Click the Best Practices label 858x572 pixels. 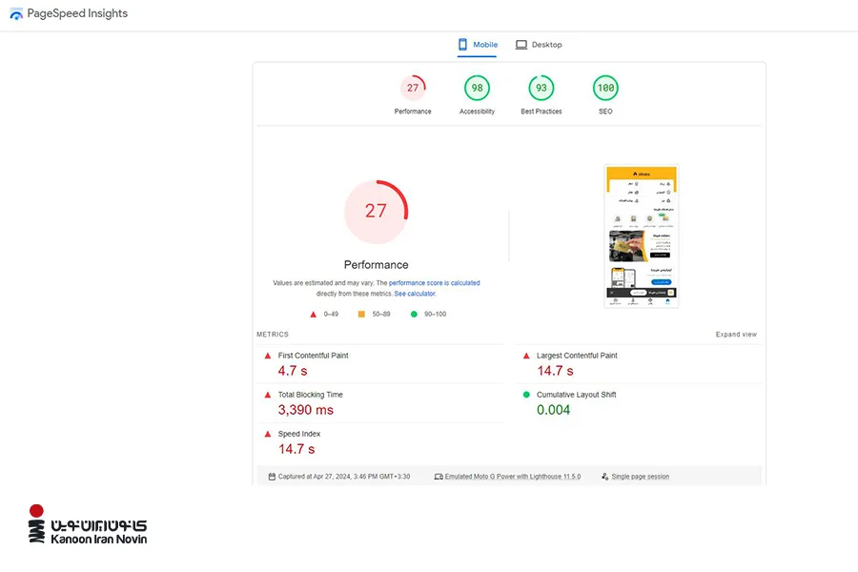(x=541, y=112)
